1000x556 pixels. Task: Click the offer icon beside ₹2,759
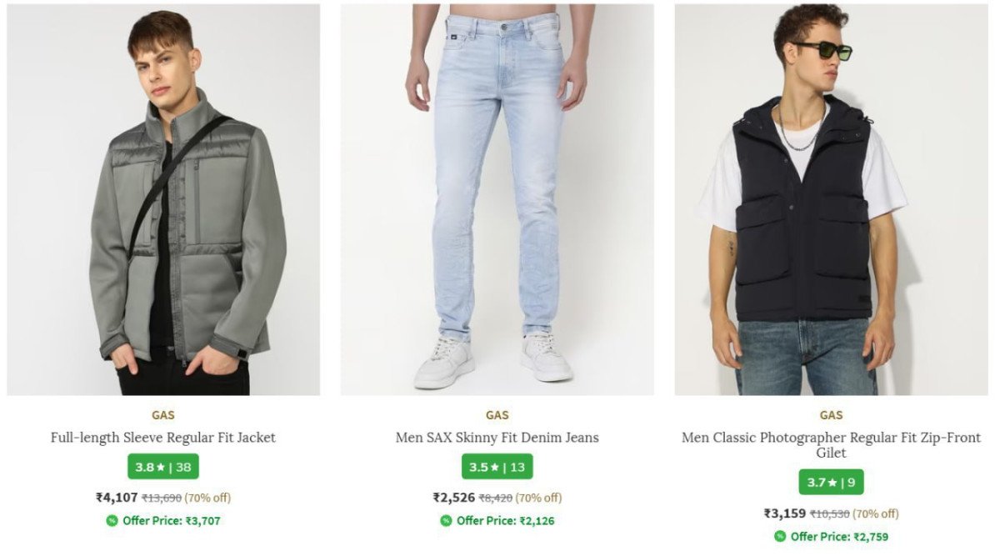coord(780,537)
